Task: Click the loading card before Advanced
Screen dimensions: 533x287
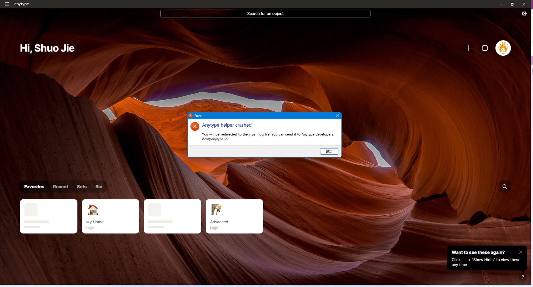Action: click(x=172, y=216)
